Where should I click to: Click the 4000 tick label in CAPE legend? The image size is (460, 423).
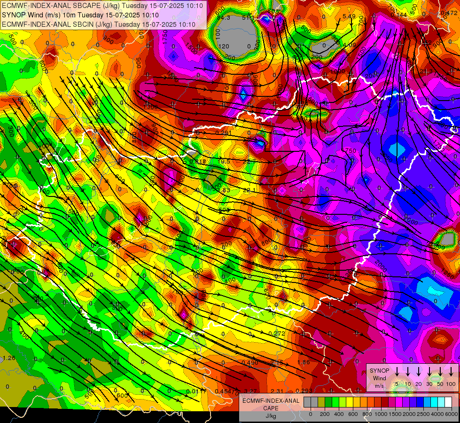(437, 414)
